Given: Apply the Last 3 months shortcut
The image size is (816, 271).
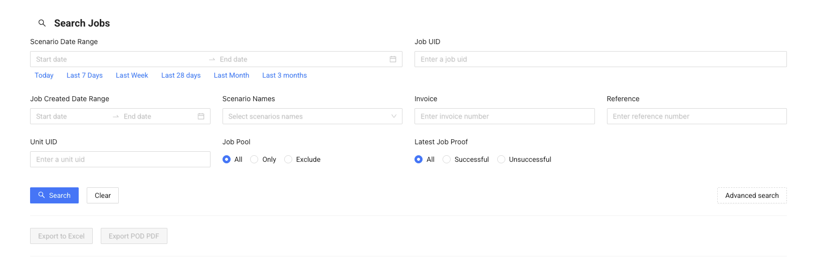Looking at the screenshot, I should click(285, 75).
